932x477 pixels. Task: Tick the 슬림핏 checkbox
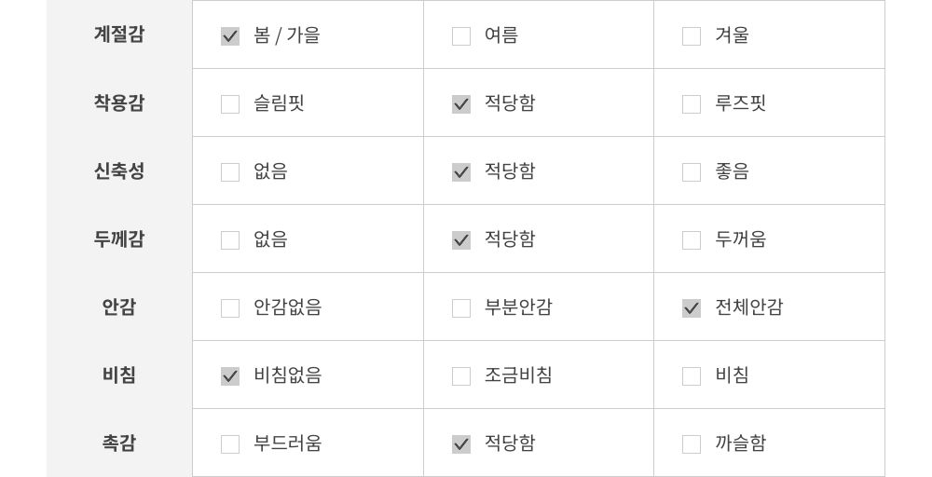[230, 104]
